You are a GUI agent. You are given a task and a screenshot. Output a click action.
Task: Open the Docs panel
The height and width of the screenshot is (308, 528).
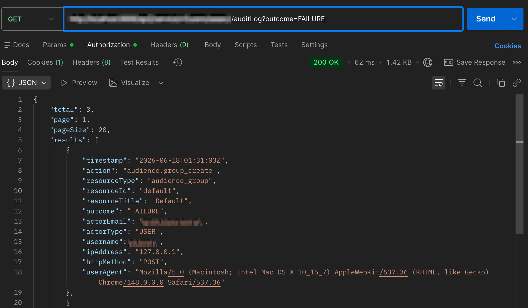[17, 45]
